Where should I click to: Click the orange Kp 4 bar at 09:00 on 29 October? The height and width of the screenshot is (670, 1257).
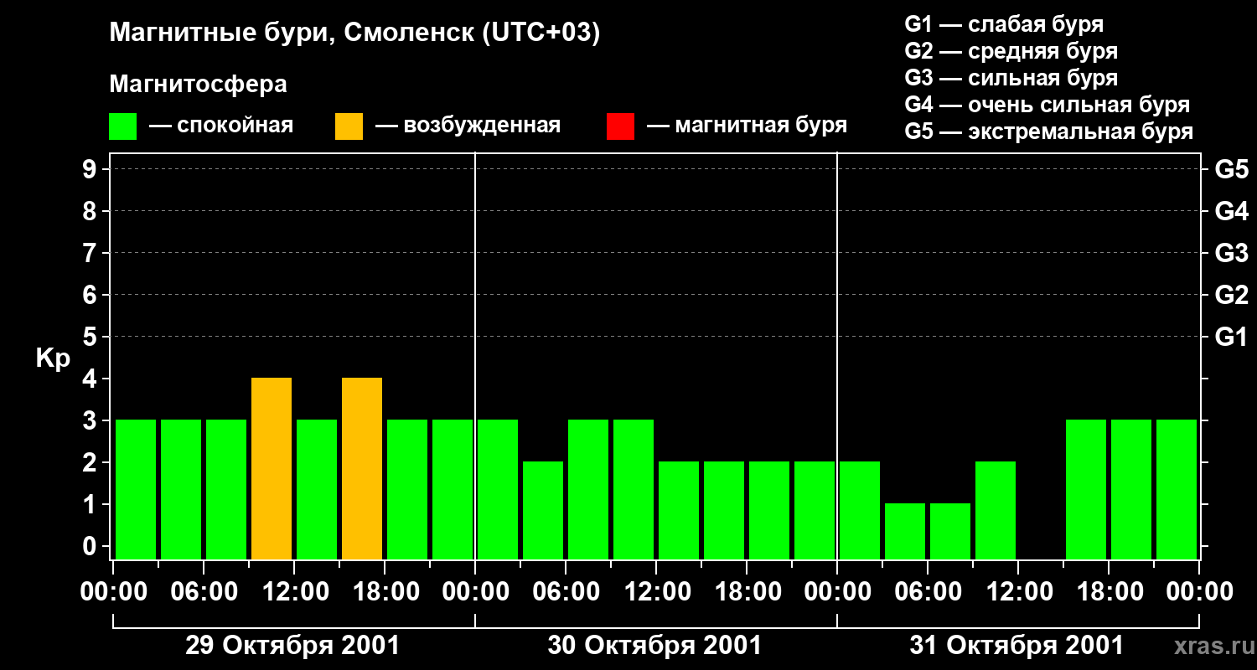(x=272, y=468)
